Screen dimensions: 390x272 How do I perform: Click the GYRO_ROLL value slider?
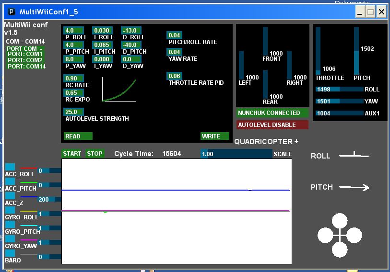tap(49, 214)
